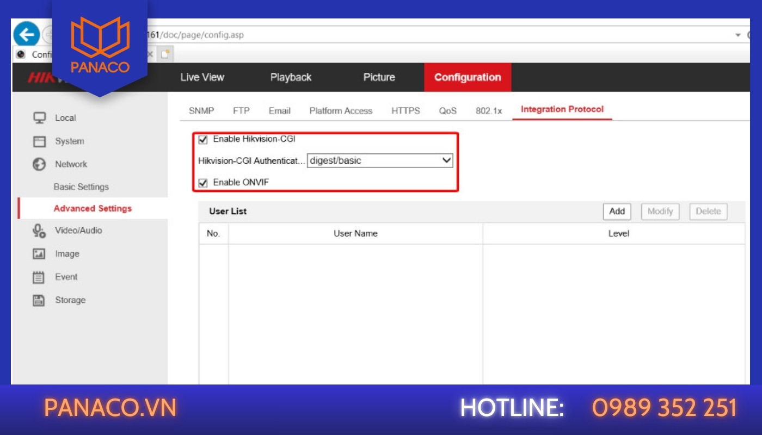Screen dimensions: 762x435
Task: Open the QoS settings tab
Action: pos(448,110)
